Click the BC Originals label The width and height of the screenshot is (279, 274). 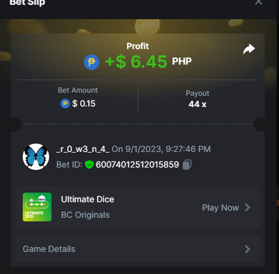[x=85, y=215]
